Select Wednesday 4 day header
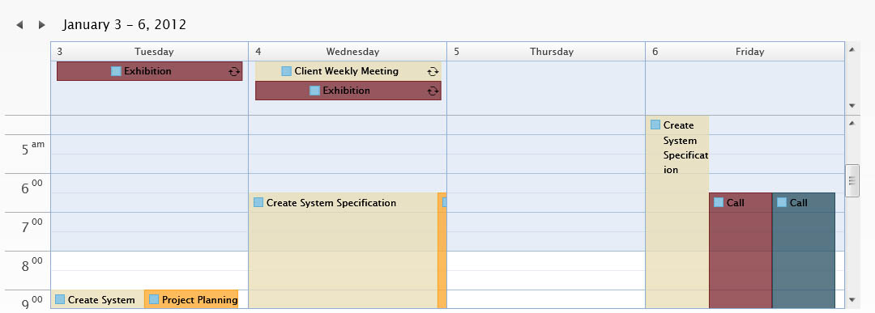875x313 pixels. click(348, 52)
